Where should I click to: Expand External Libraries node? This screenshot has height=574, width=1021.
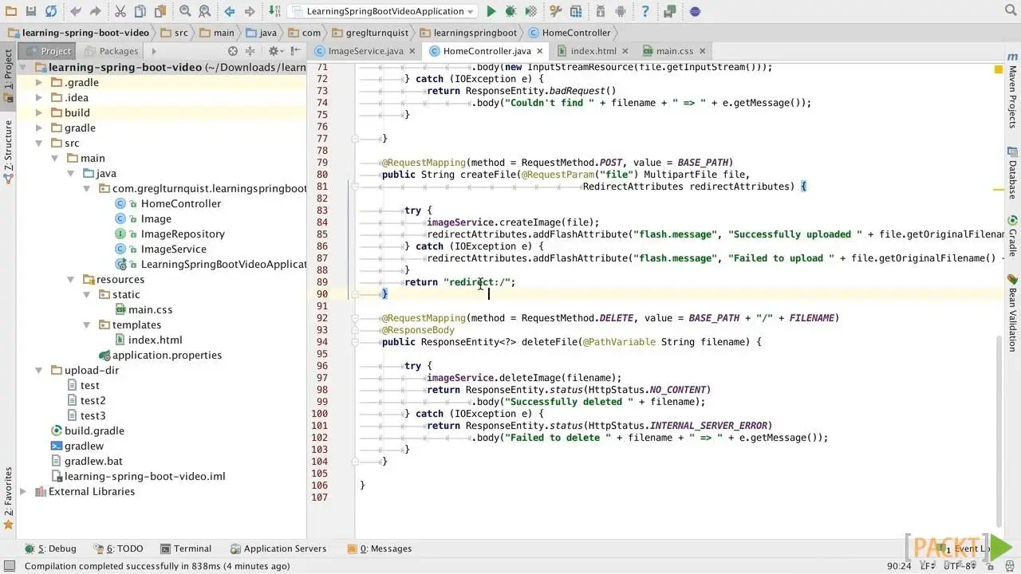click(23, 491)
